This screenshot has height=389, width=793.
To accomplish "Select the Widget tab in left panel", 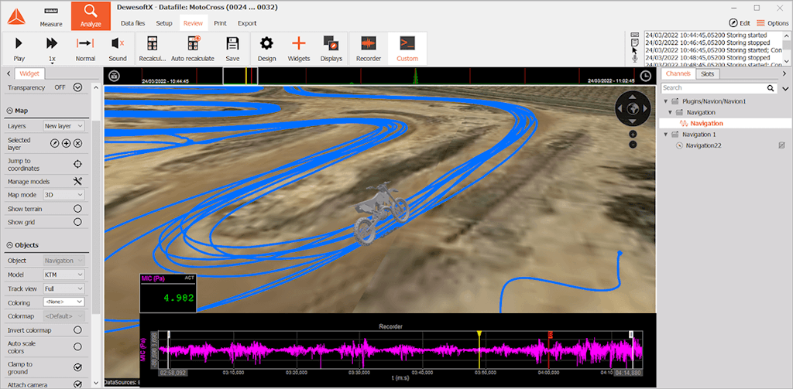I will click(29, 73).
